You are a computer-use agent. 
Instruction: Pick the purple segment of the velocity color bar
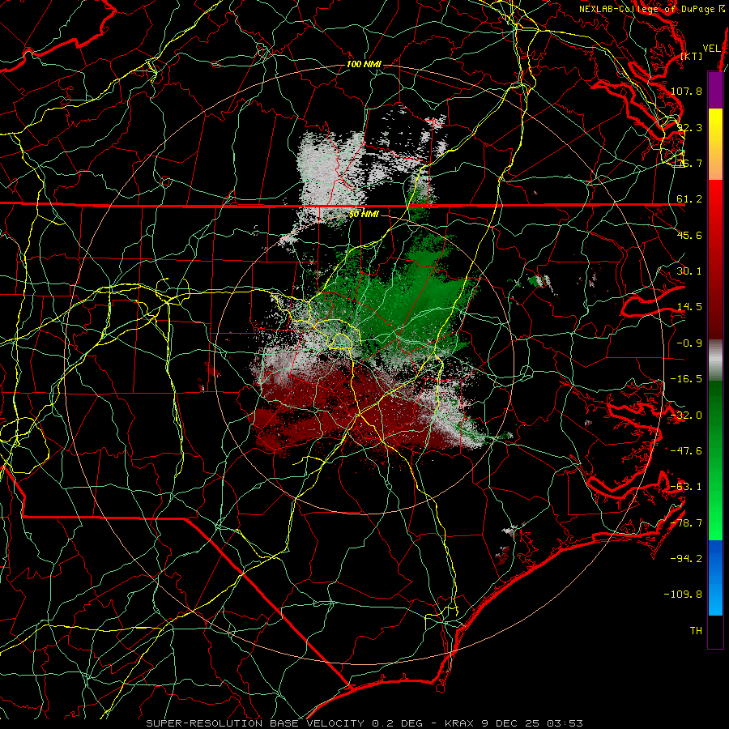click(x=715, y=90)
